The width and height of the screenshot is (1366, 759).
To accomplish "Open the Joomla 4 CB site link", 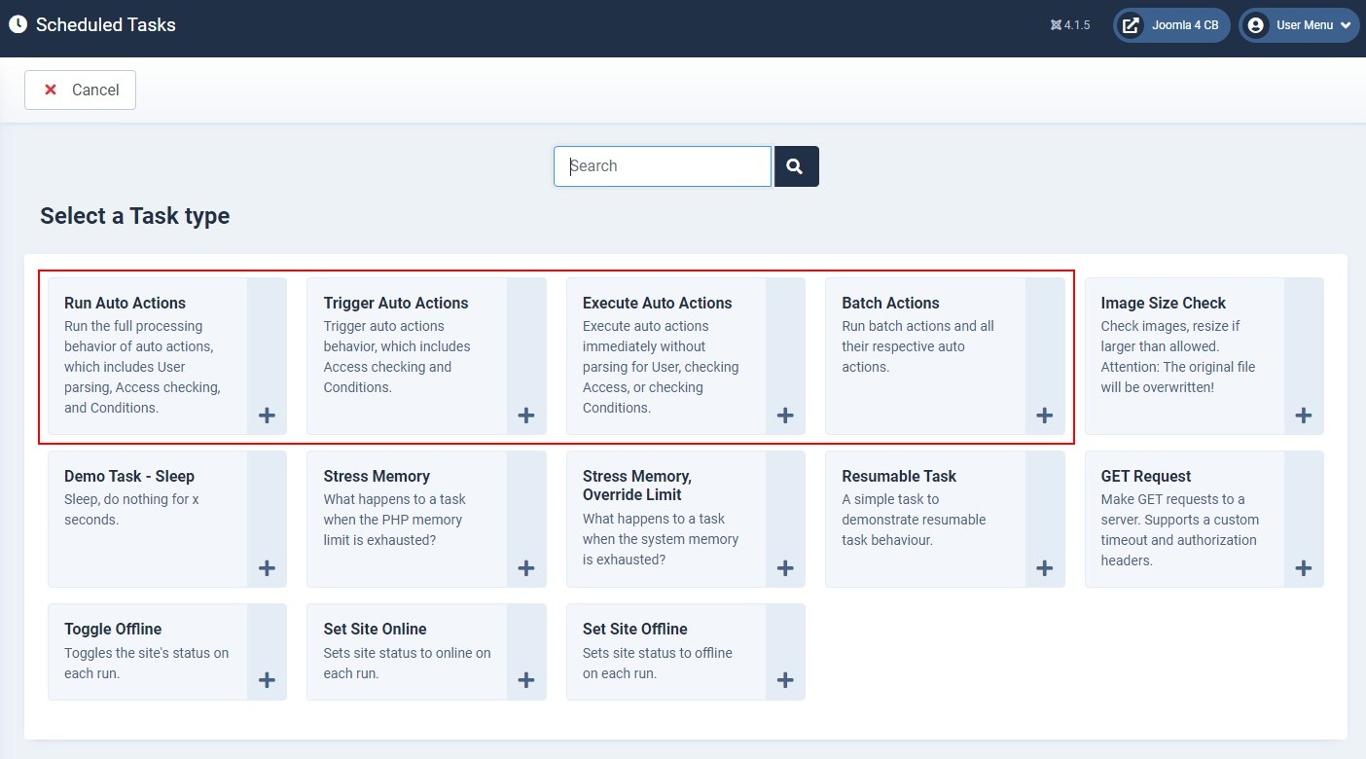I will 1171,25.
